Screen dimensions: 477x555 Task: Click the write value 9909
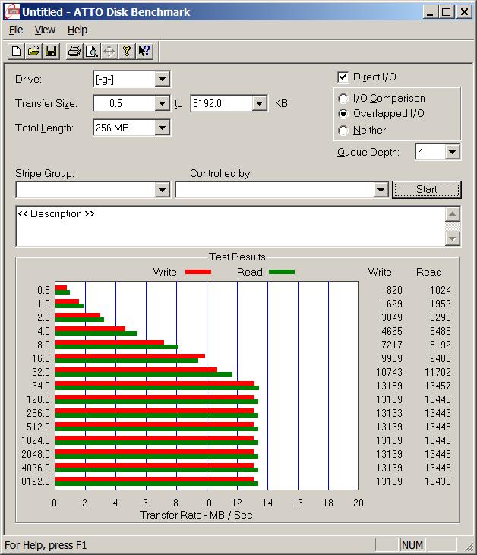(x=392, y=358)
